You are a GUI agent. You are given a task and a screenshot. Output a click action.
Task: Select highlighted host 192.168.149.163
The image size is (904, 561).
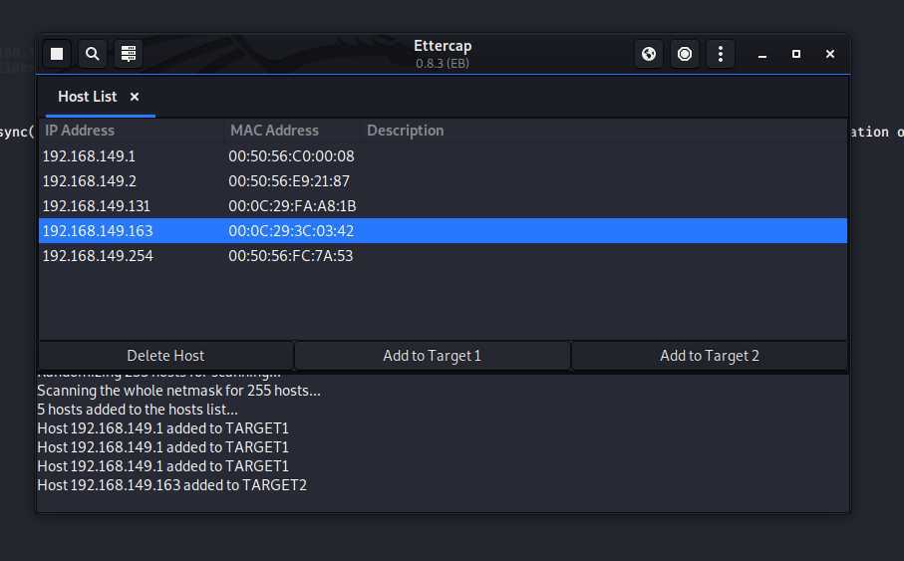(443, 230)
